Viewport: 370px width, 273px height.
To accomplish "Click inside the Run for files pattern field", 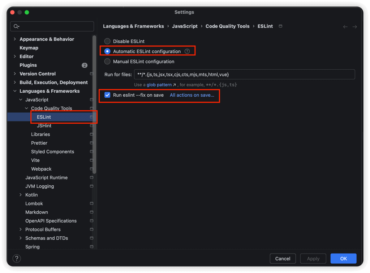I will tap(235, 74).
